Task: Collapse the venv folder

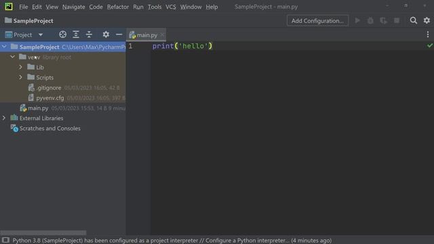Action: coord(12,57)
